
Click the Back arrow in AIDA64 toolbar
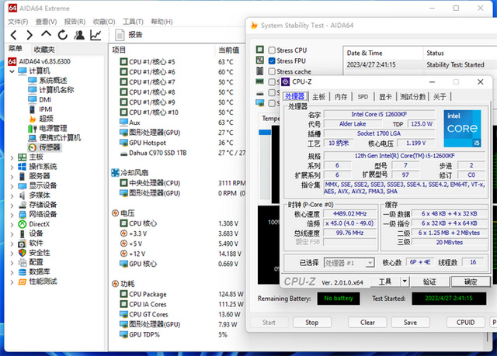(12, 35)
